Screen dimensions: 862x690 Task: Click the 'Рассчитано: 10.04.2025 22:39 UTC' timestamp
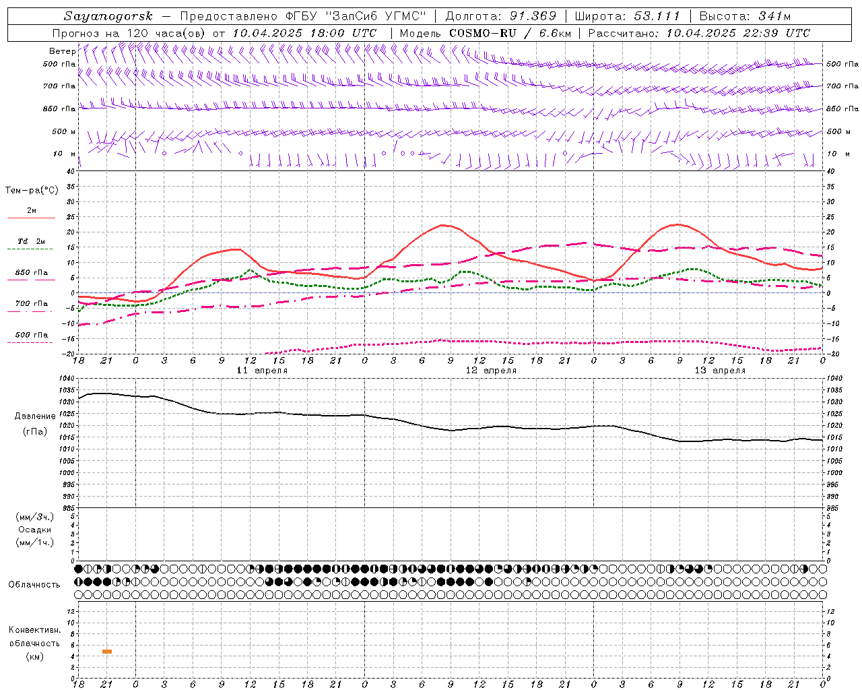(699, 33)
